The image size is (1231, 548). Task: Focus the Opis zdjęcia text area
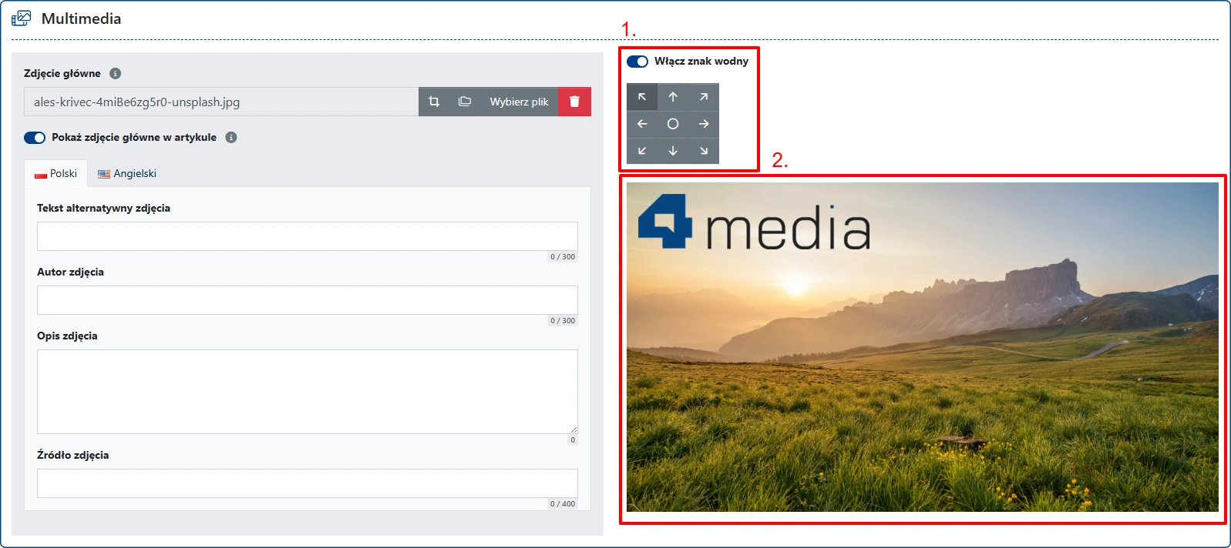(308, 392)
